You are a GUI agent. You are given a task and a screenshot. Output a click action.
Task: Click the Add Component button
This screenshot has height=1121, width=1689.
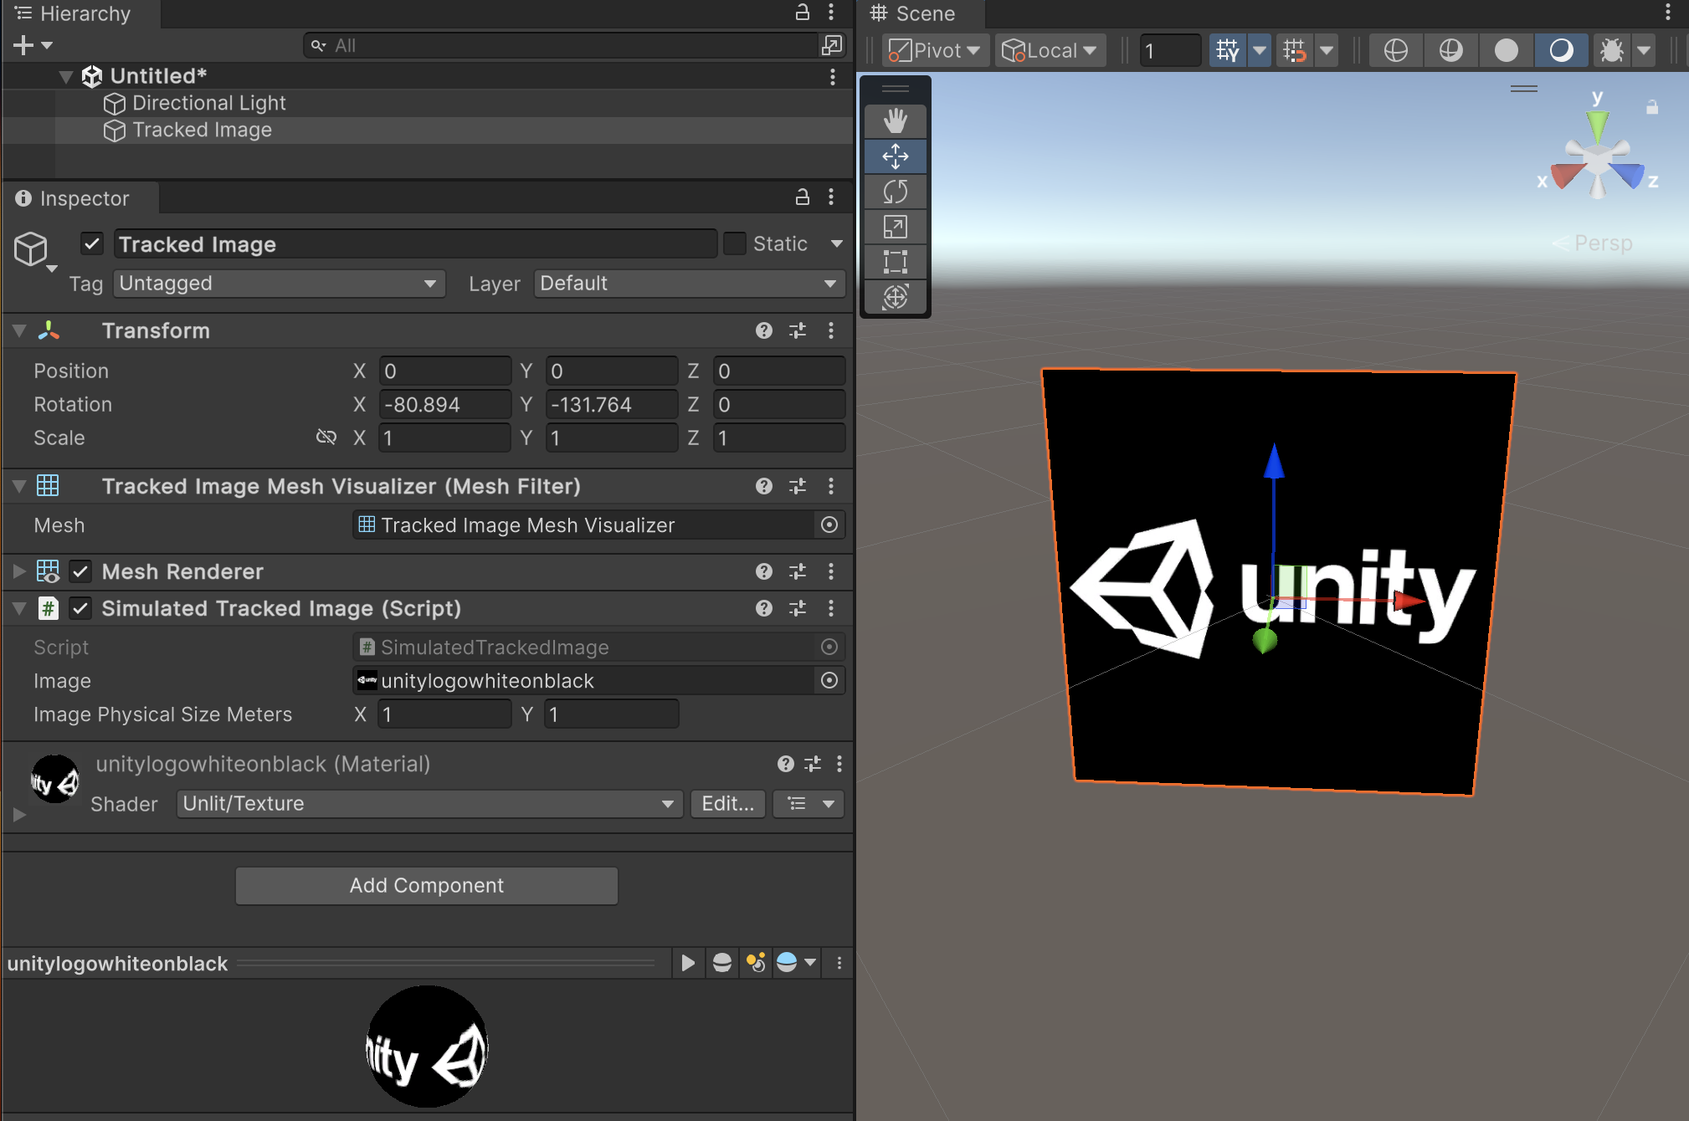click(x=426, y=885)
